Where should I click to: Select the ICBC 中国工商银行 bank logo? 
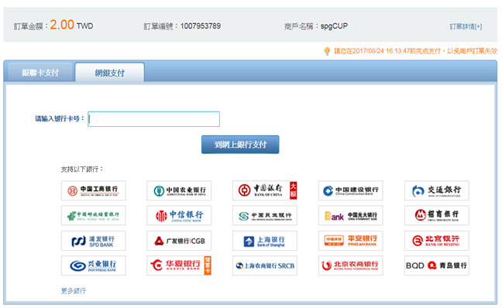coord(94,190)
